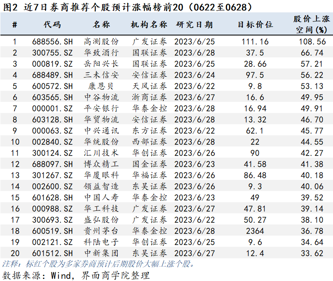Click the stock code 688489.SH
Screen dimensions: 333x281
[x=52, y=75]
